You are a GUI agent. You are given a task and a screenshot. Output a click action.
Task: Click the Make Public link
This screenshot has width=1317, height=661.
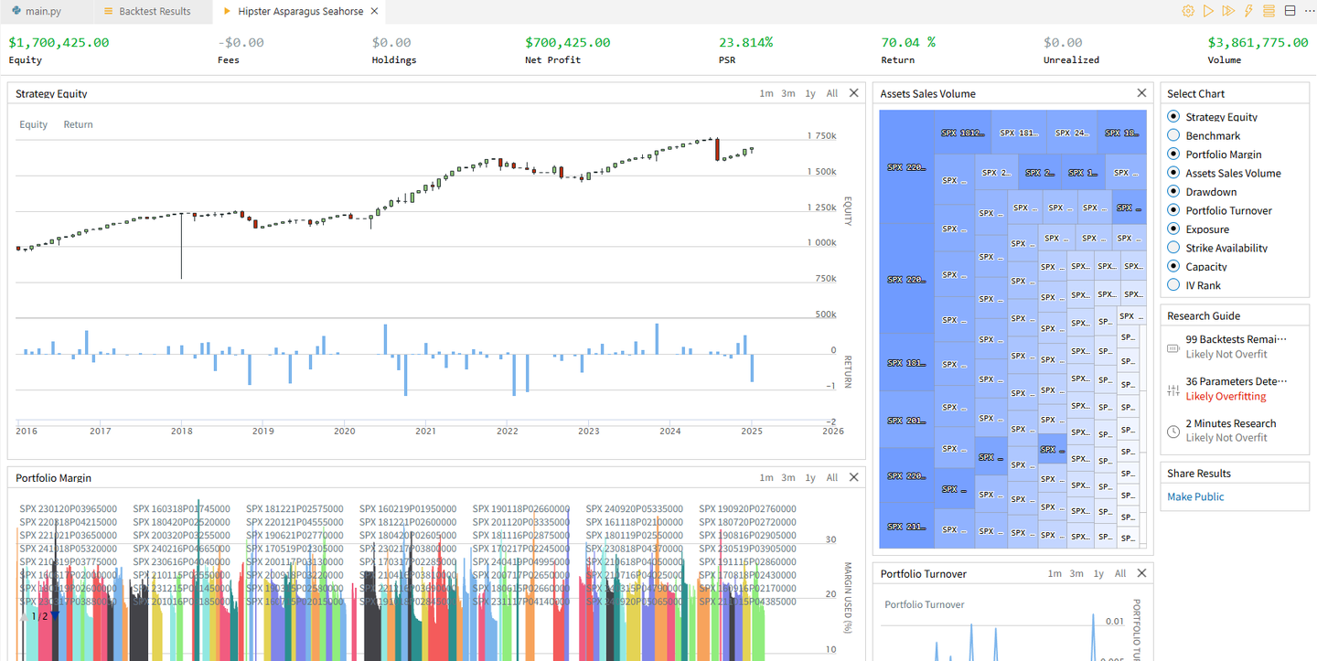1195,496
